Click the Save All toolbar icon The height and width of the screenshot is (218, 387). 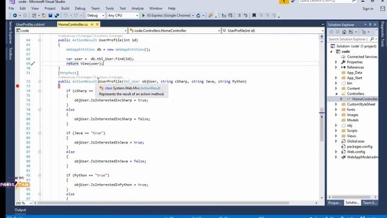[x=57, y=16]
